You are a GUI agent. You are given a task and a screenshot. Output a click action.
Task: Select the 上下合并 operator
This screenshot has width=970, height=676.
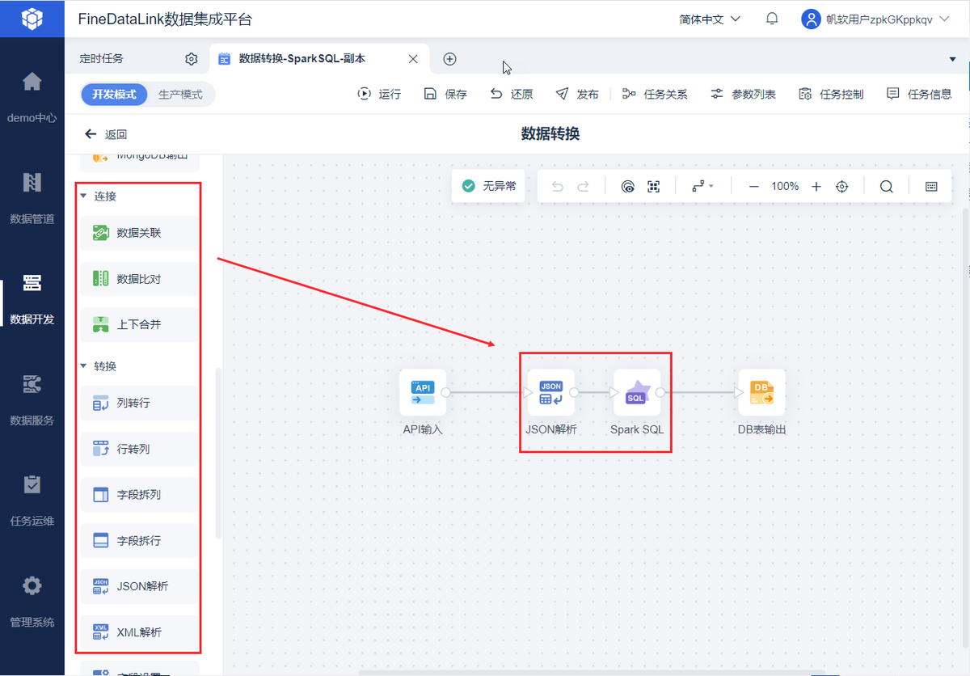[x=138, y=324]
